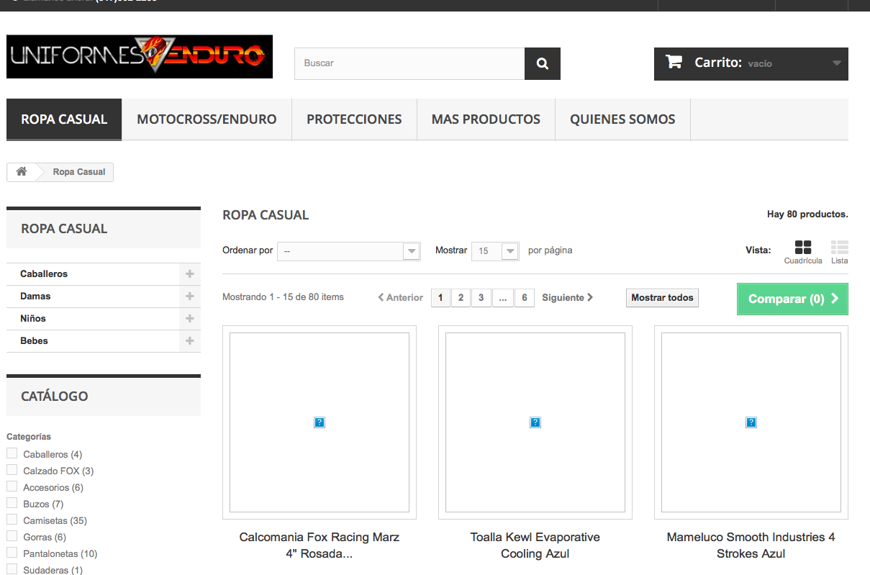Open the PROTECCIONES menu tab
The width and height of the screenshot is (870, 575).
point(354,119)
